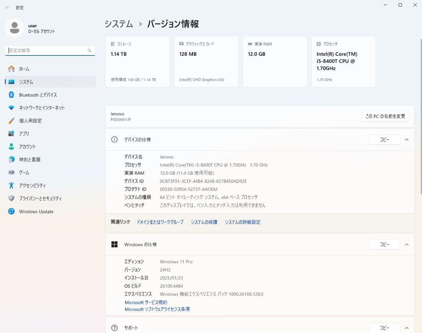Open Windows Update from the sidebar
The height and width of the screenshot is (333, 422).
click(x=36, y=211)
